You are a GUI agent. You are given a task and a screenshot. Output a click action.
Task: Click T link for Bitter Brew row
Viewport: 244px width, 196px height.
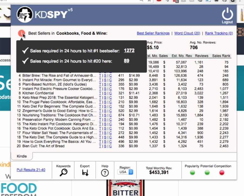click(100, 75)
